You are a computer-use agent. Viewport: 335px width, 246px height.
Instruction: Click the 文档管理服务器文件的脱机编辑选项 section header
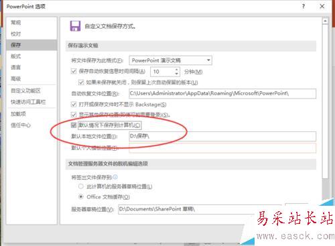point(191,164)
